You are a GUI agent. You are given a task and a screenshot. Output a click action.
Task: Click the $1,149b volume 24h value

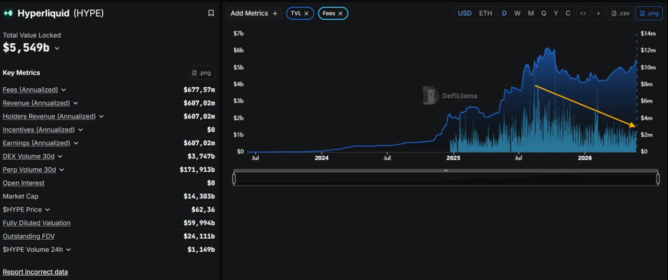(x=201, y=250)
